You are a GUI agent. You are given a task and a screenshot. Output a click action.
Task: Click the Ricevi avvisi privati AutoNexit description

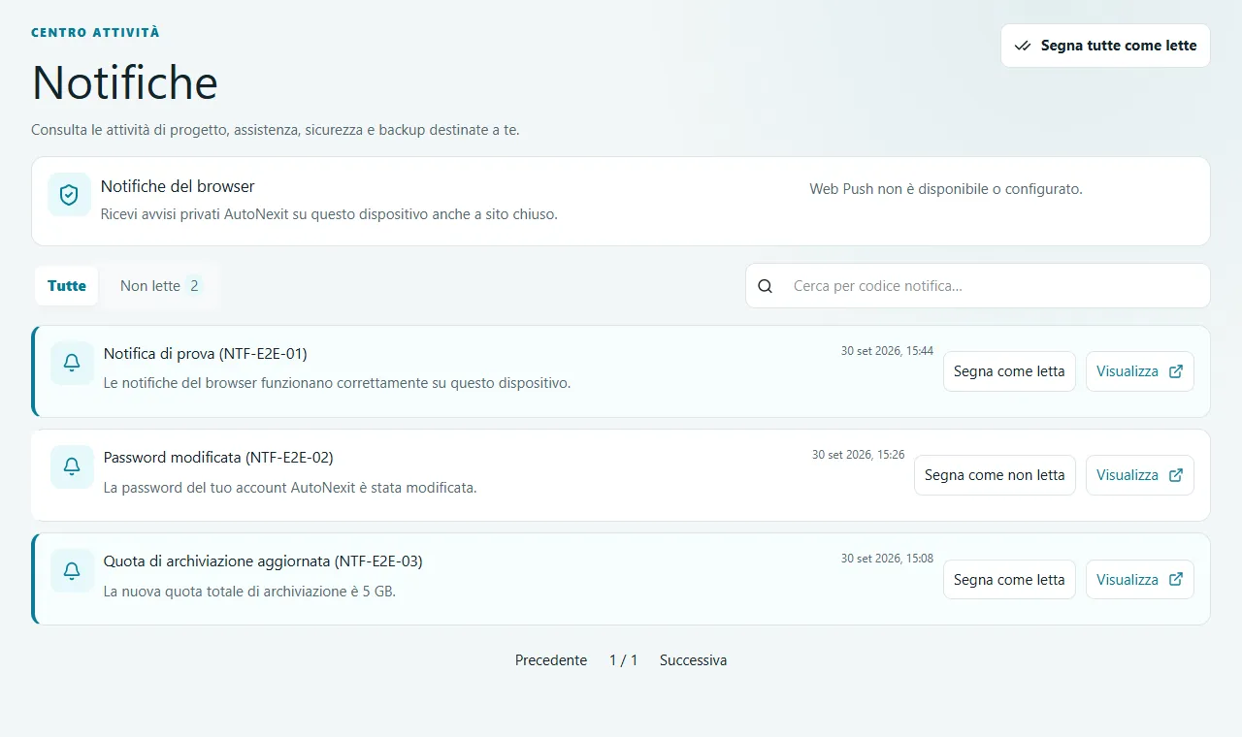click(x=329, y=213)
